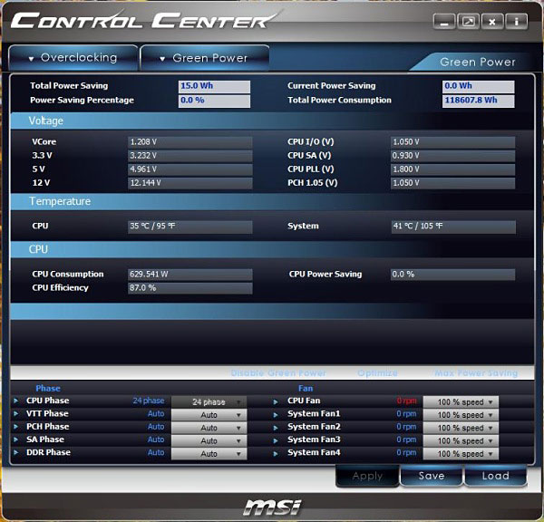Click the System Fan1 0 rpm reading
Viewport: 544px width, 522px height.
pos(406,414)
